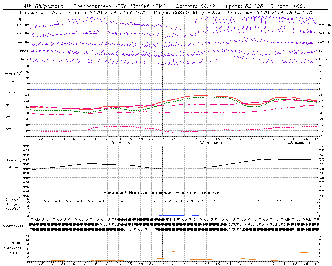Image resolution: width=332 pixels, height=266 pixels.
Task: Click the precipitation value 0.6
Action: coord(179,201)
